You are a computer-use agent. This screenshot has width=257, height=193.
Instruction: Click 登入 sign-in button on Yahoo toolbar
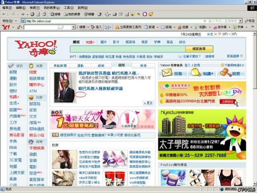[96, 27]
